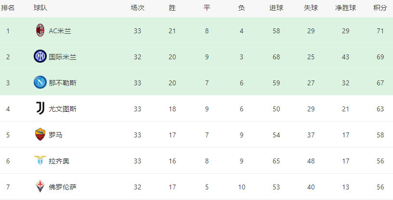Image resolution: width=393 pixels, height=200 pixels.
Task: Click the AC Milan club crest
Action: tap(40, 30)
